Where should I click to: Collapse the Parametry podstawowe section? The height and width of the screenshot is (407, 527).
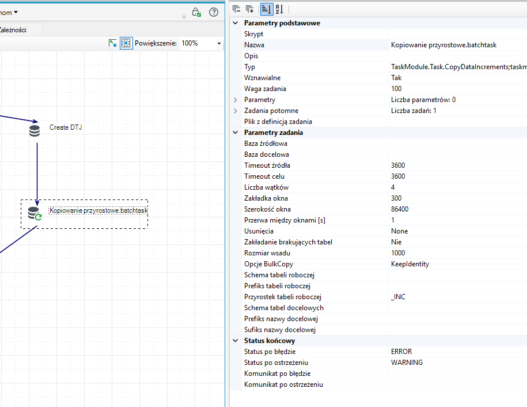coord(236,23)
